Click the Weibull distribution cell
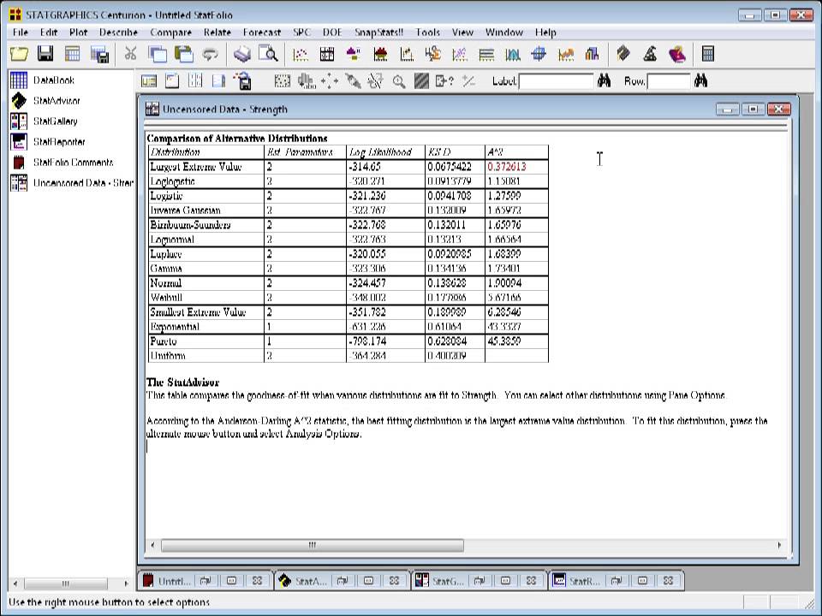The height and width of the screenshot is (616, 822). click(x=166, y=298)
